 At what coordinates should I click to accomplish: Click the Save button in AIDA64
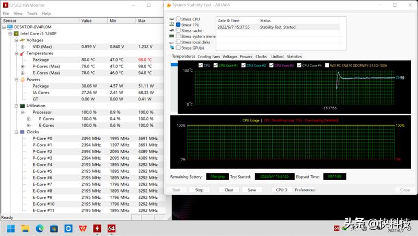(252, 190)
